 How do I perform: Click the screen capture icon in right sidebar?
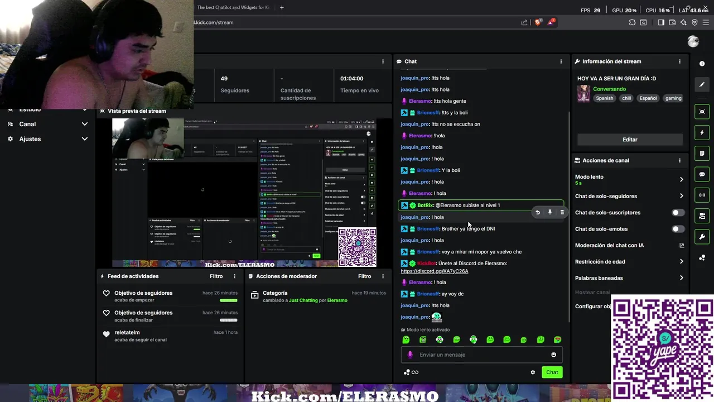[x=702, y=112]
